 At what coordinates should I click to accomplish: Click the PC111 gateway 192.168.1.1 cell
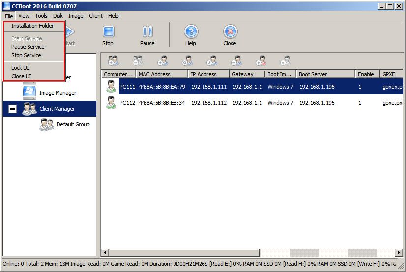(x=247, y=87)
